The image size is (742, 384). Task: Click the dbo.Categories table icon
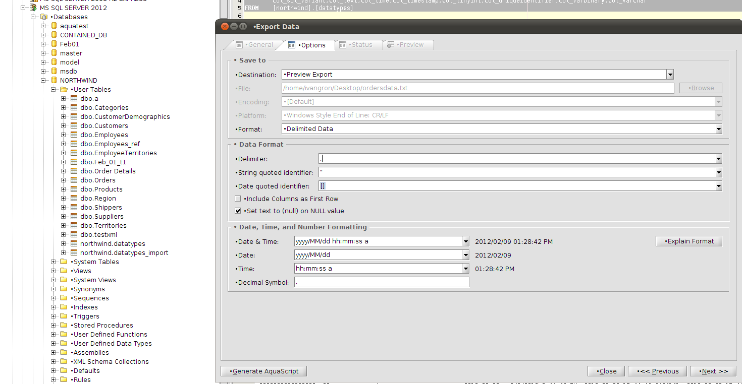(74, 107)
